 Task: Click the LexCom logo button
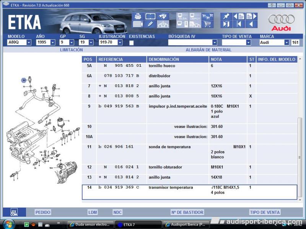(14, 212)
